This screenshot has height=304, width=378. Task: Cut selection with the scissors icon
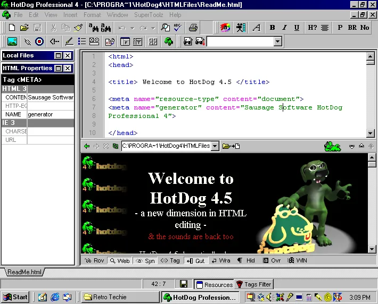click(x=54, y=28)
